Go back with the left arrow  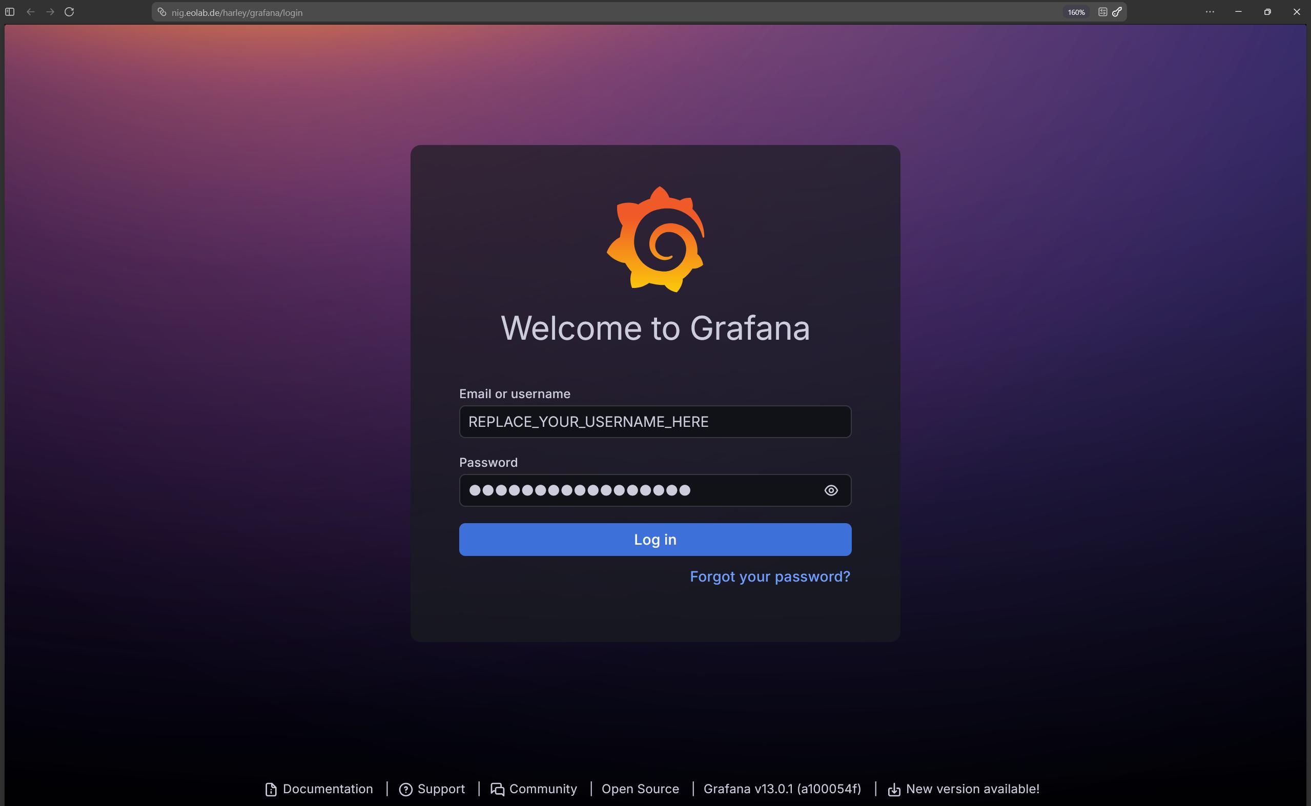click(30, 12)
